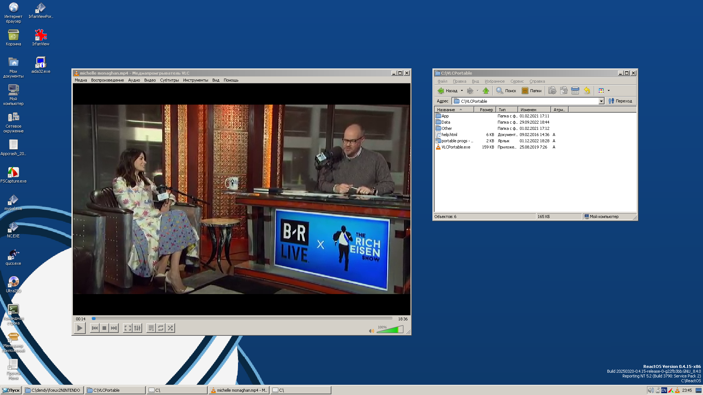The height and width of the screenshot is (395, 703).
Task: Click the video seek progress bar
Action: click(x=242, y=319)
